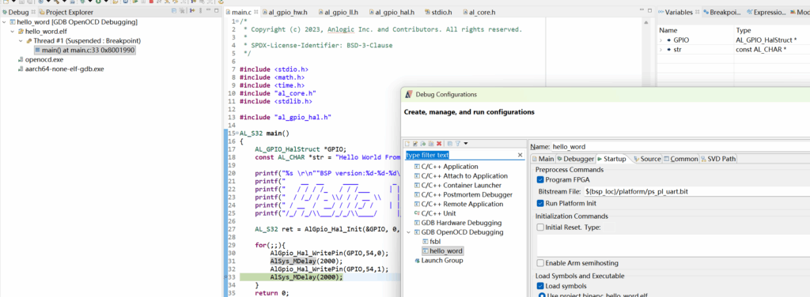Image resolution: width=810 pixels, height=297 pixels.
Task: Close the main.c editor tab
Action: (x=255, y=12)
